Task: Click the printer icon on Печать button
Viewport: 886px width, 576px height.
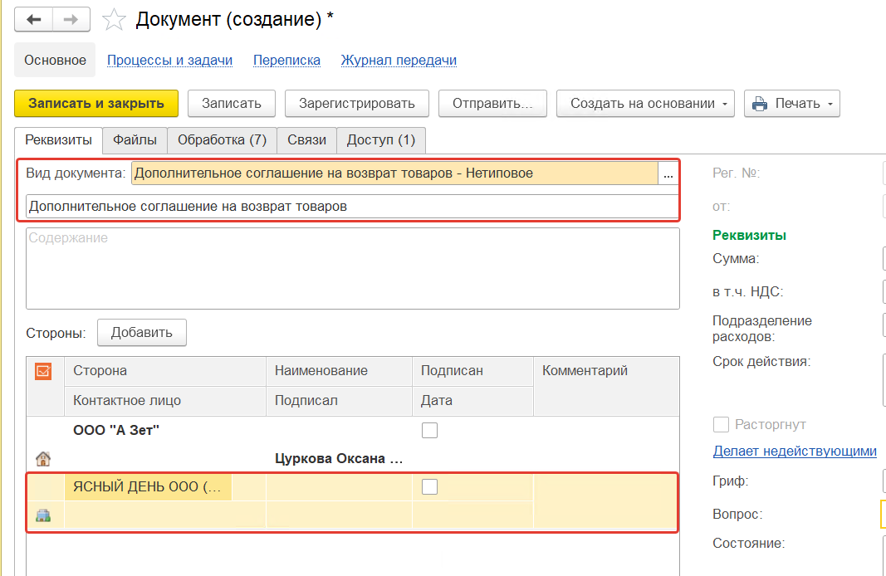Action: (x=760, y=104)
